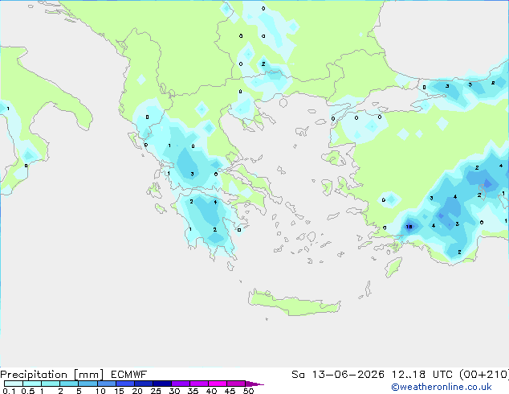This screenshot has width=509, height=394.
Task: Click the '40' legend scale label
Action: tap(211, 391)
